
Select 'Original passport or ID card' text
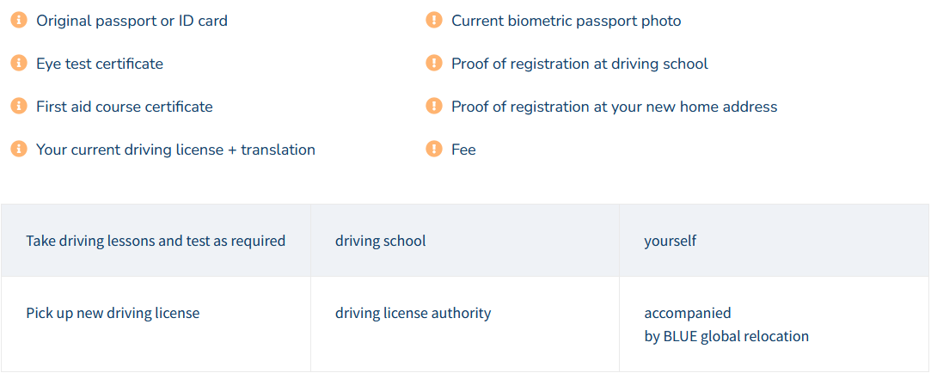point(132,21)
